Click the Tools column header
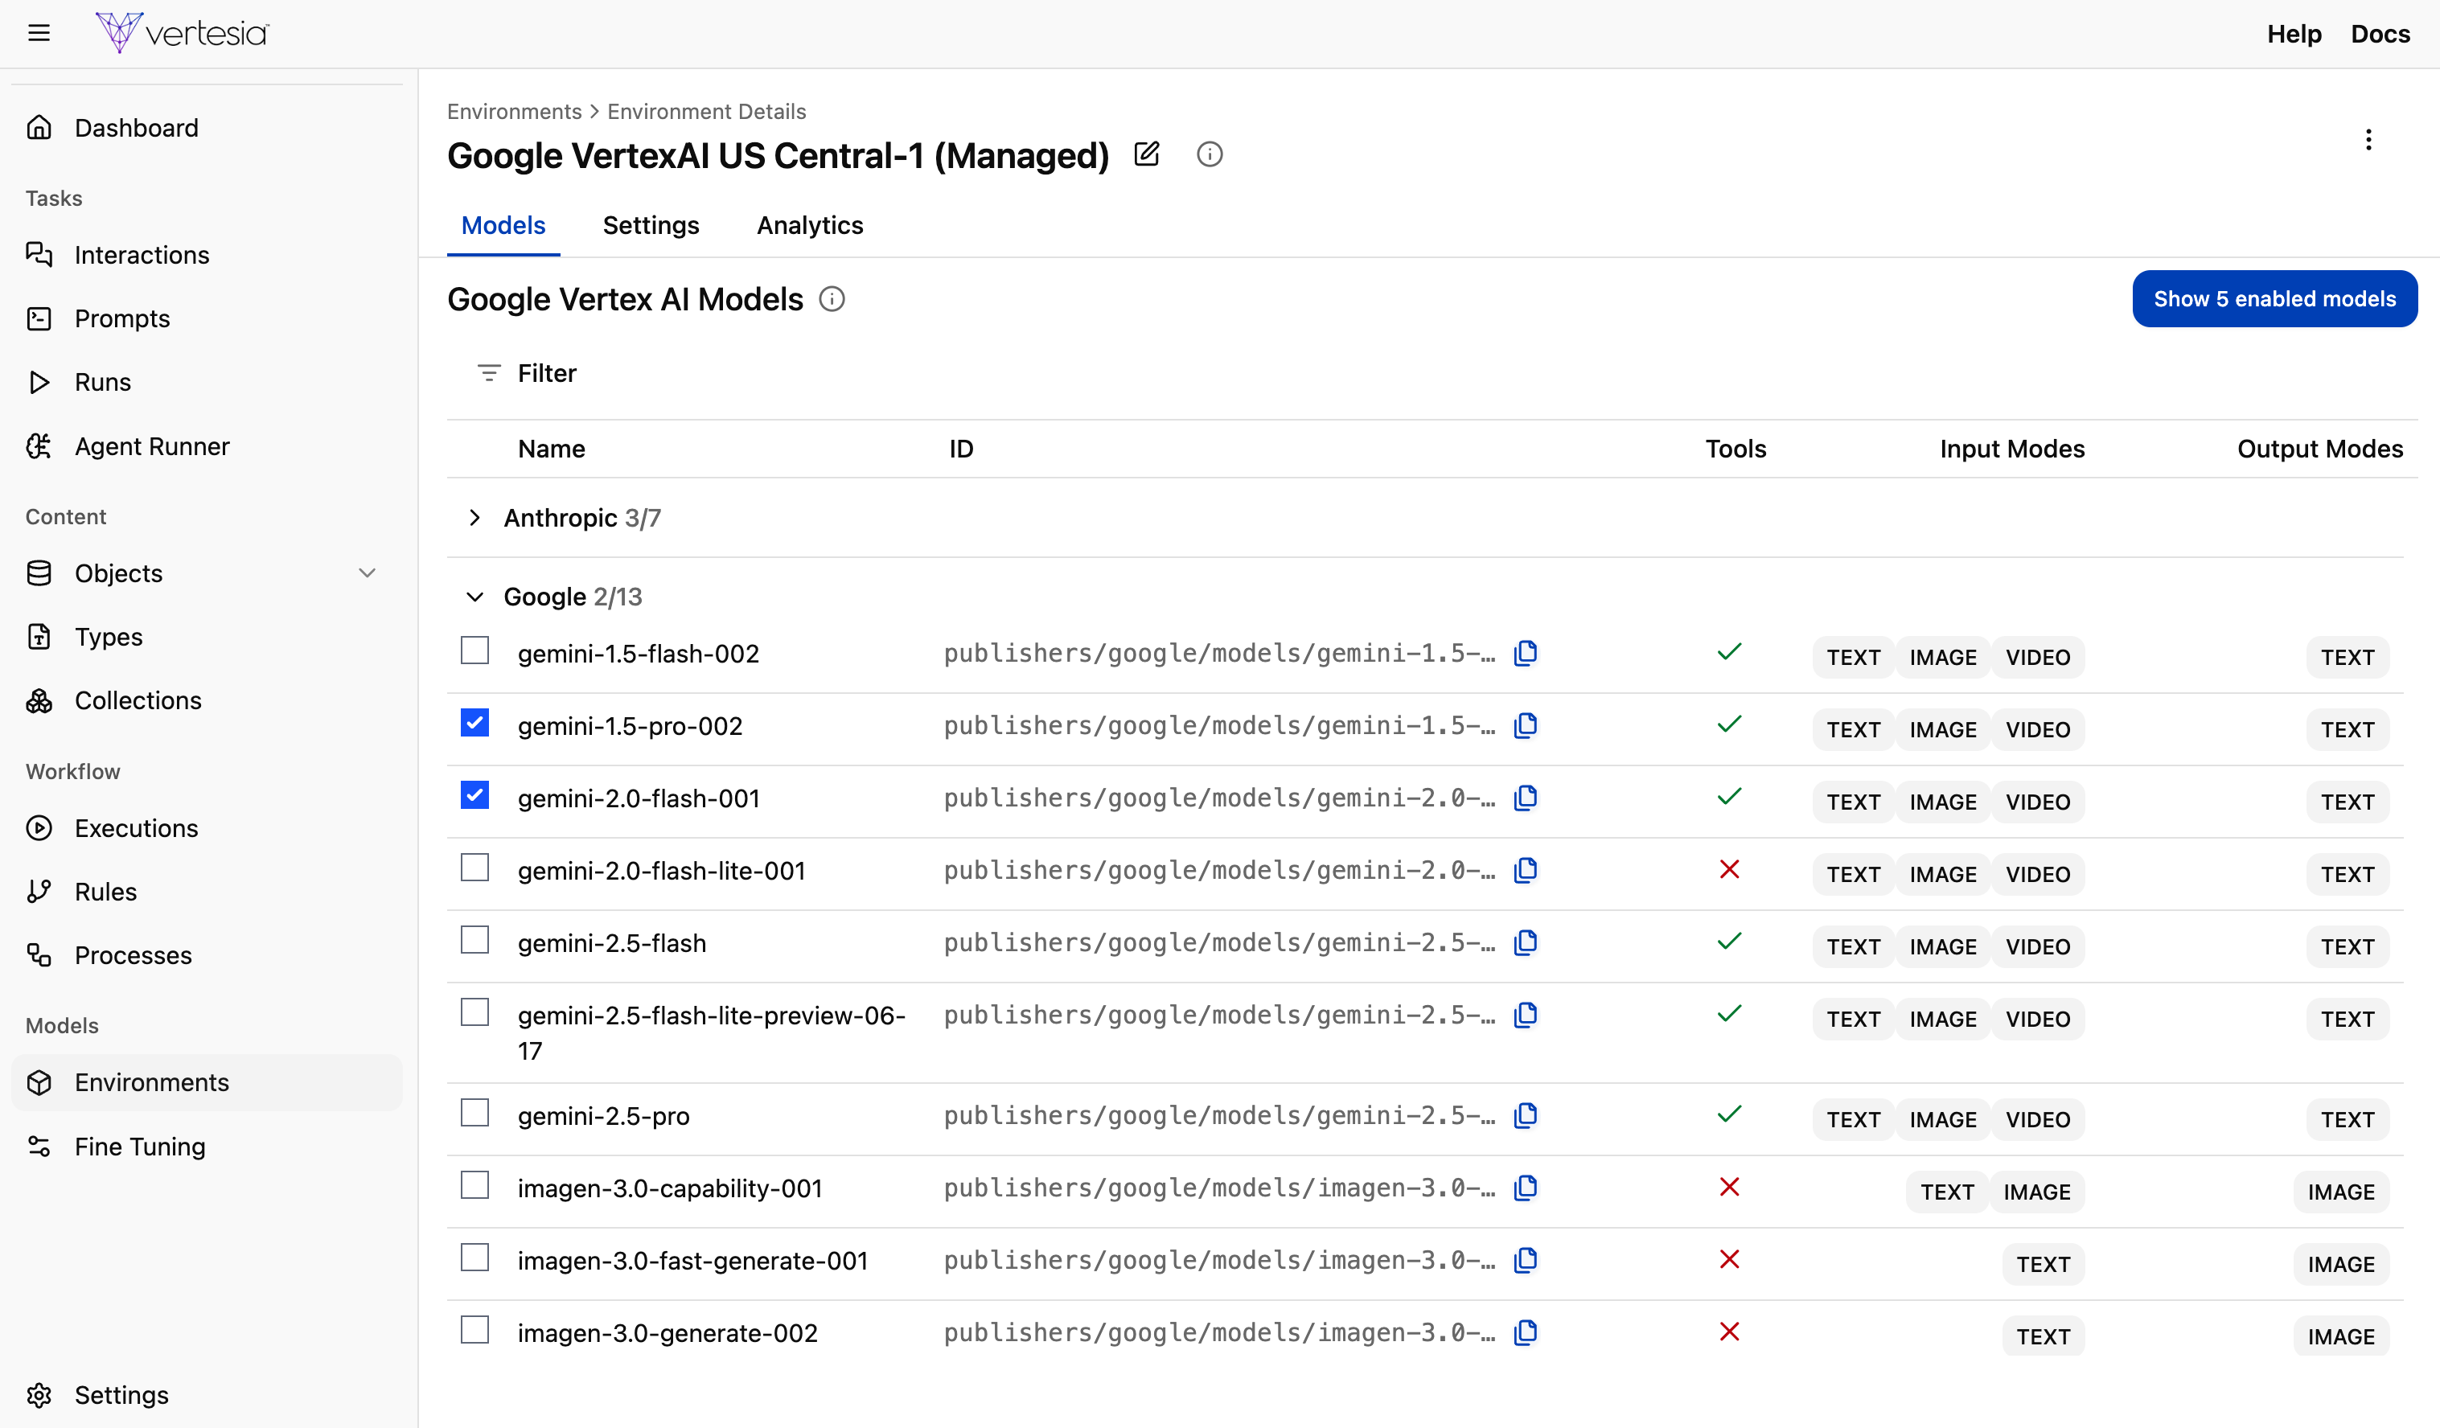Viewport: 2440px width, 1428px height. (1736, 449)
